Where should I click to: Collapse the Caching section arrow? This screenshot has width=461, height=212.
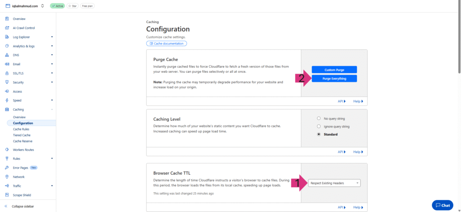tap(52, 110)
